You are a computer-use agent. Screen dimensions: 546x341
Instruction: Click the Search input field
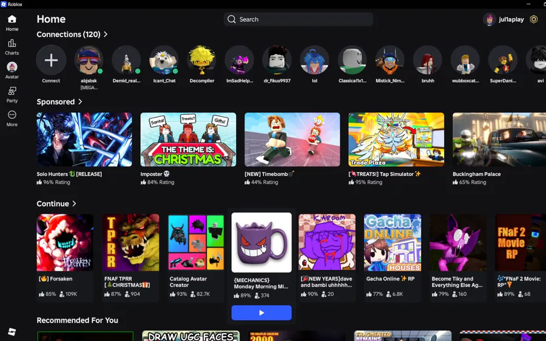298,19
